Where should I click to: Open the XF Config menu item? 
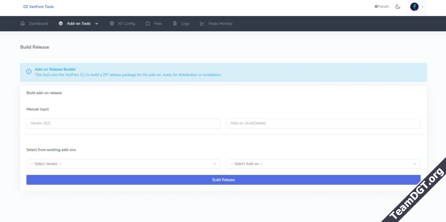pos(126,24)
